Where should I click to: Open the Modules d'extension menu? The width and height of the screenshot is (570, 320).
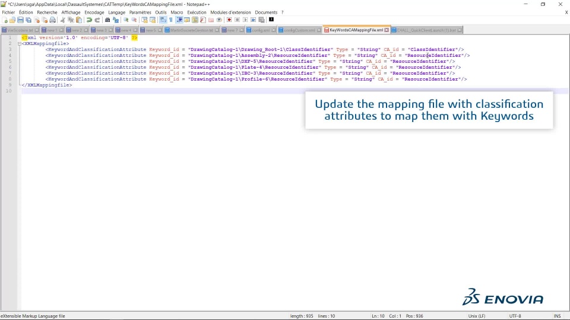tap(230, 12)
